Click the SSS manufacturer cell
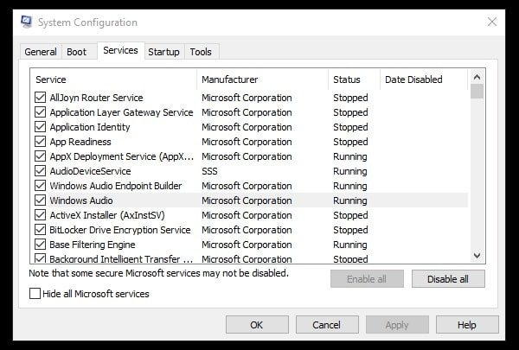This screenshot has width=519, height=350. 209,171
